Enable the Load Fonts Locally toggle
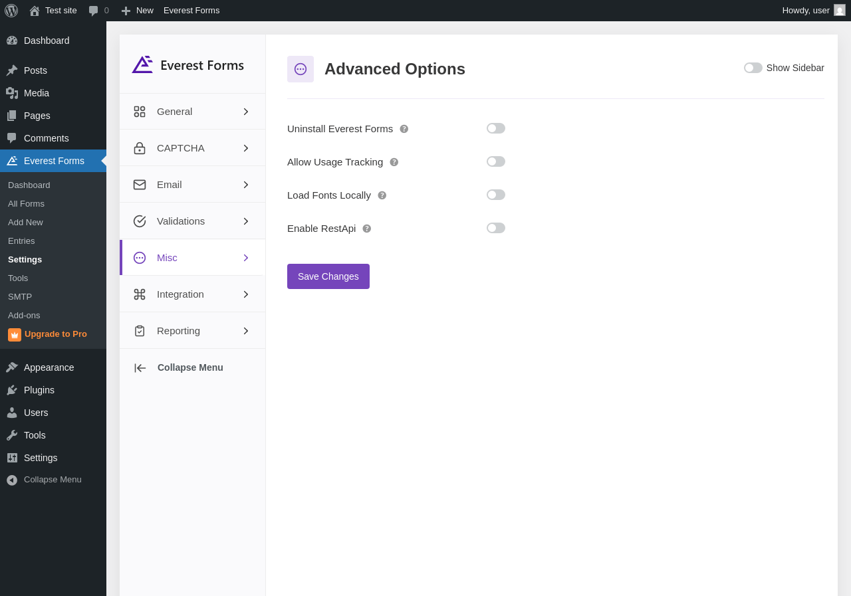Image resolution: width=851 pixels, height=596 pixels. pos(496,195)
